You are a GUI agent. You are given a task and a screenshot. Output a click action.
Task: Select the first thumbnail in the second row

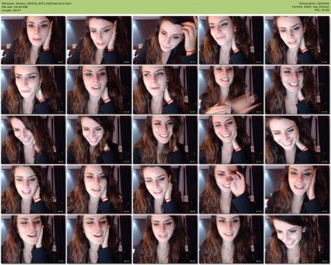click(x=33, y=90)
